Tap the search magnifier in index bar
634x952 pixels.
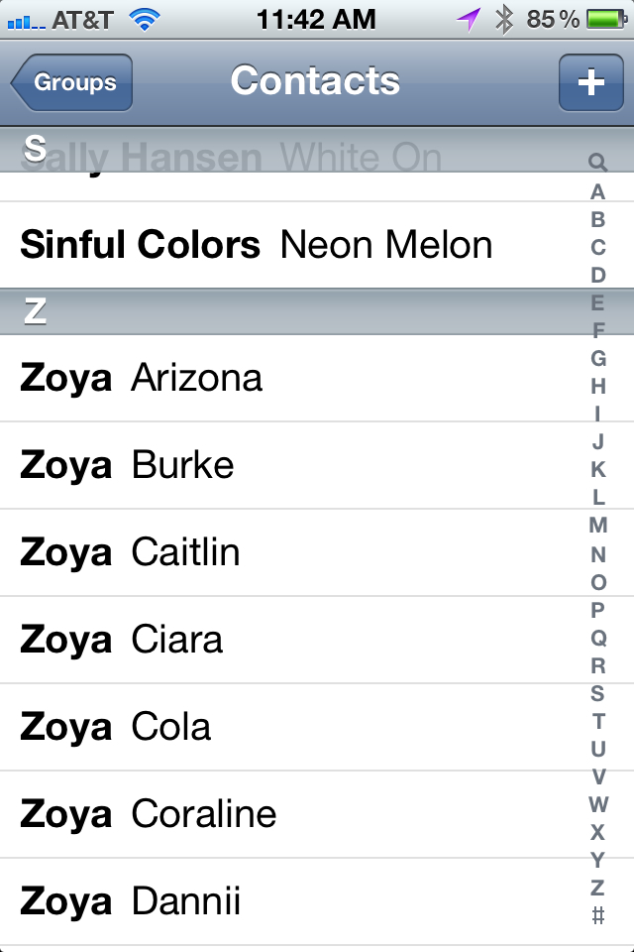click(x=597, y=162)
